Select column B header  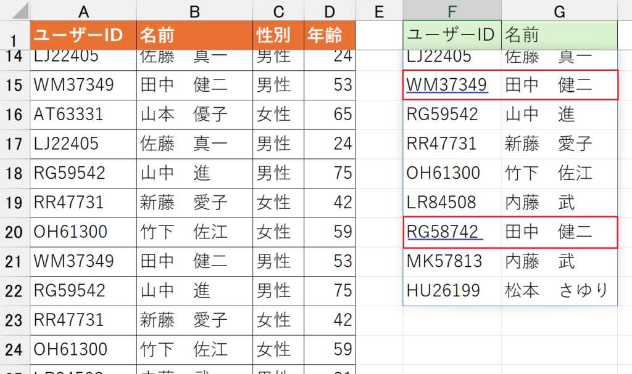194,9
